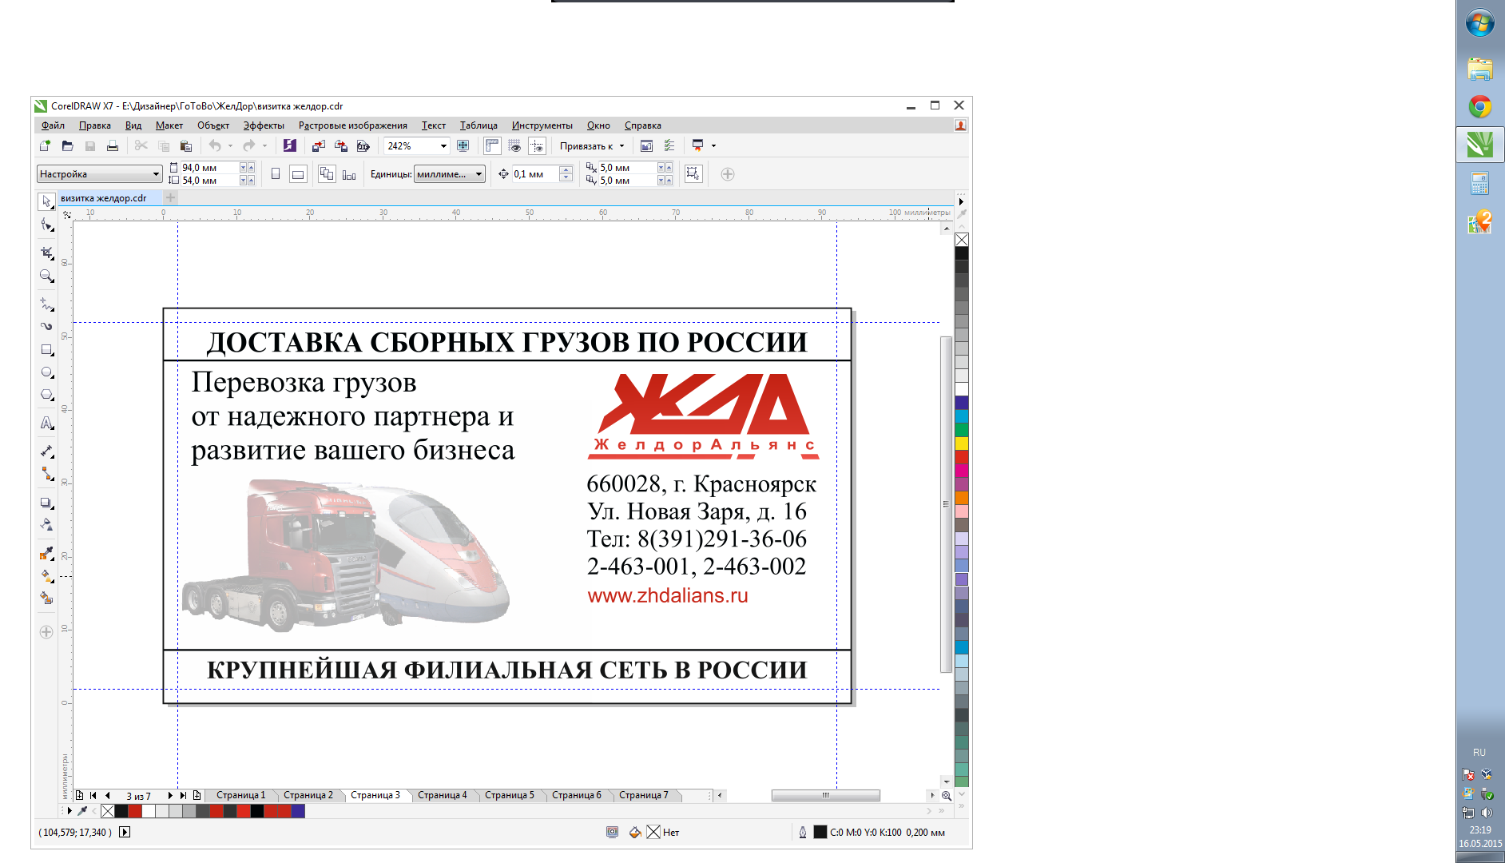Click the New document icon
The image size is (1505, 863).
[46, 145]
